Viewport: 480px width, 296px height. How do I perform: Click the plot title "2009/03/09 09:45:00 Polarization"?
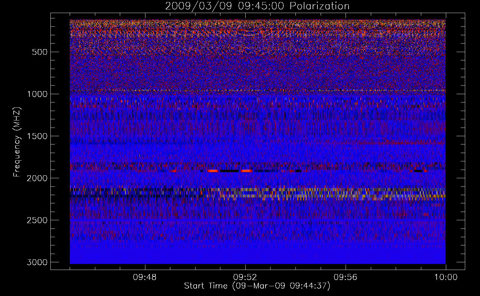tap(257, 6)
